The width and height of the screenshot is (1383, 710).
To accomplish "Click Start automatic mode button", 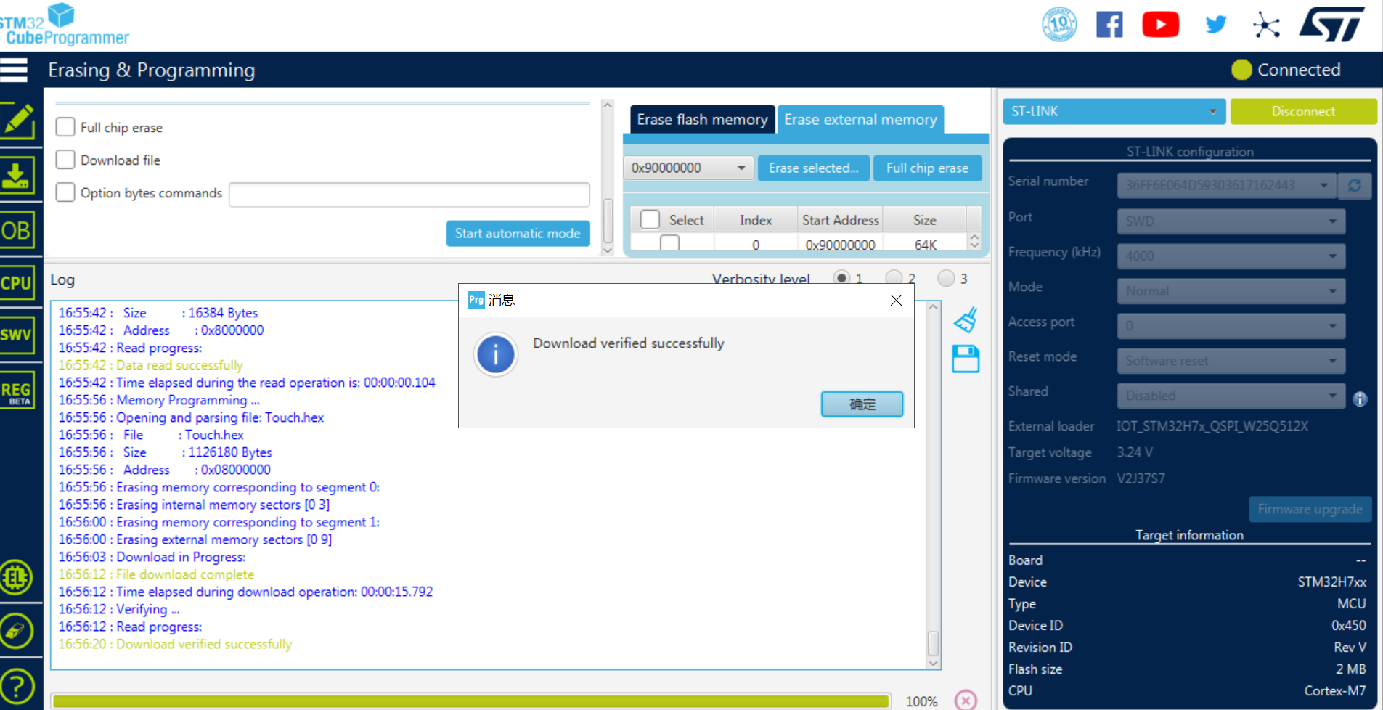I will [518, 233].
